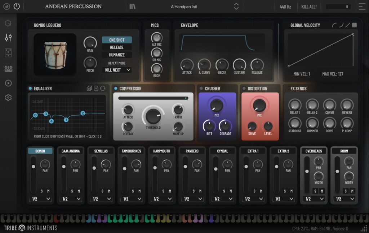The width and height of the screenshot is (369, 233).
Task: Enable the Crusher effect LED
Action: pos(201,88)
